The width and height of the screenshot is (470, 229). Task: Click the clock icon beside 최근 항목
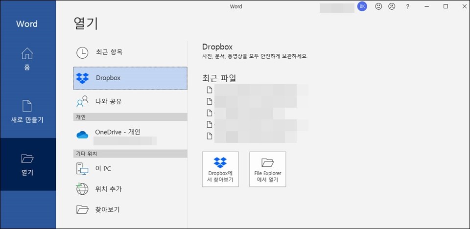coord(82,52)
